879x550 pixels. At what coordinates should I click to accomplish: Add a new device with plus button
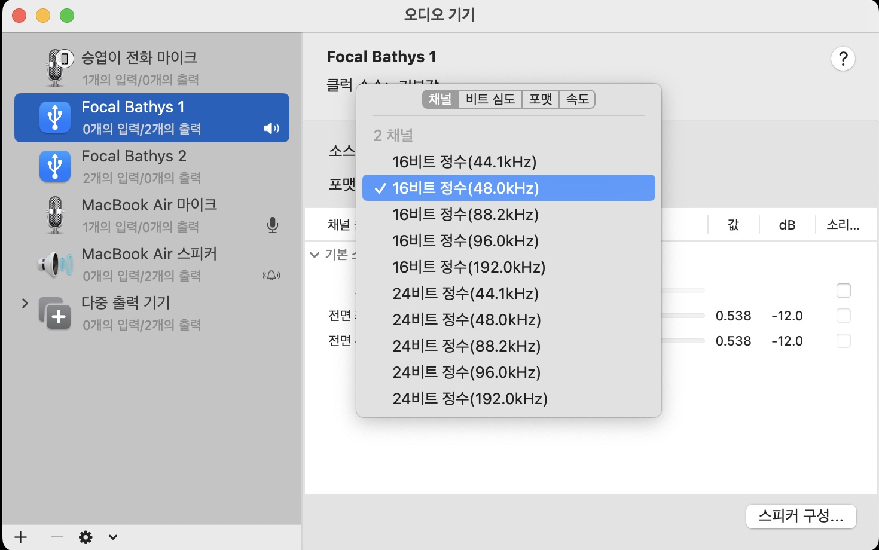(21, 537)
